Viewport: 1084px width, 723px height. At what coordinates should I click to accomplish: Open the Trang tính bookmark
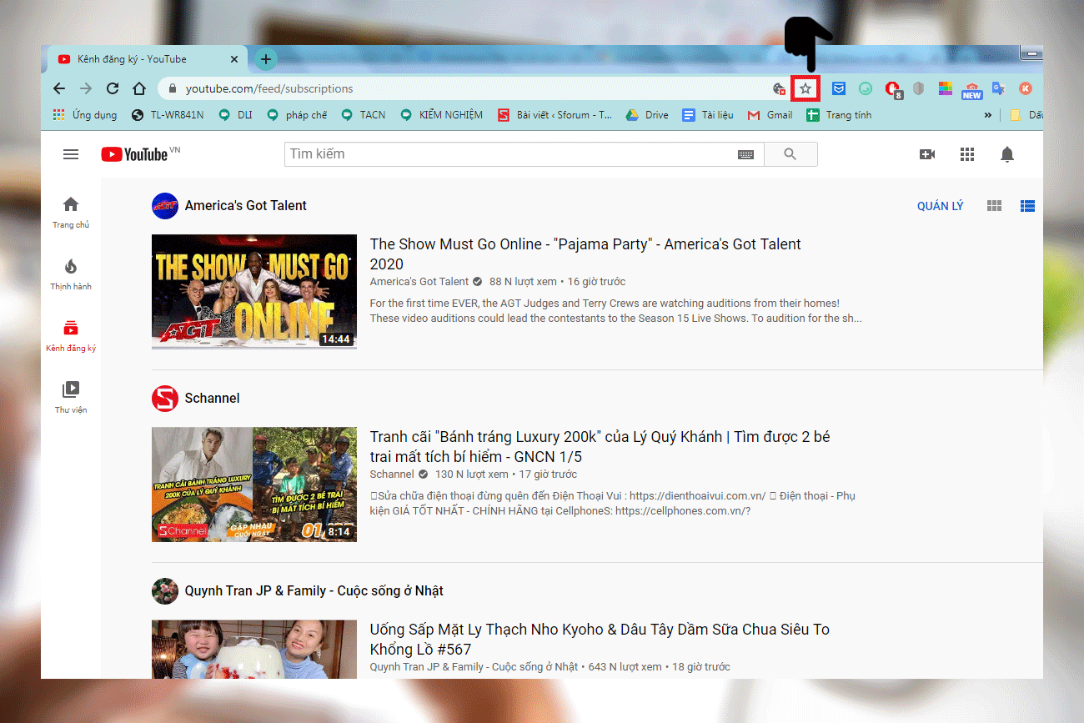click(839, 115)
